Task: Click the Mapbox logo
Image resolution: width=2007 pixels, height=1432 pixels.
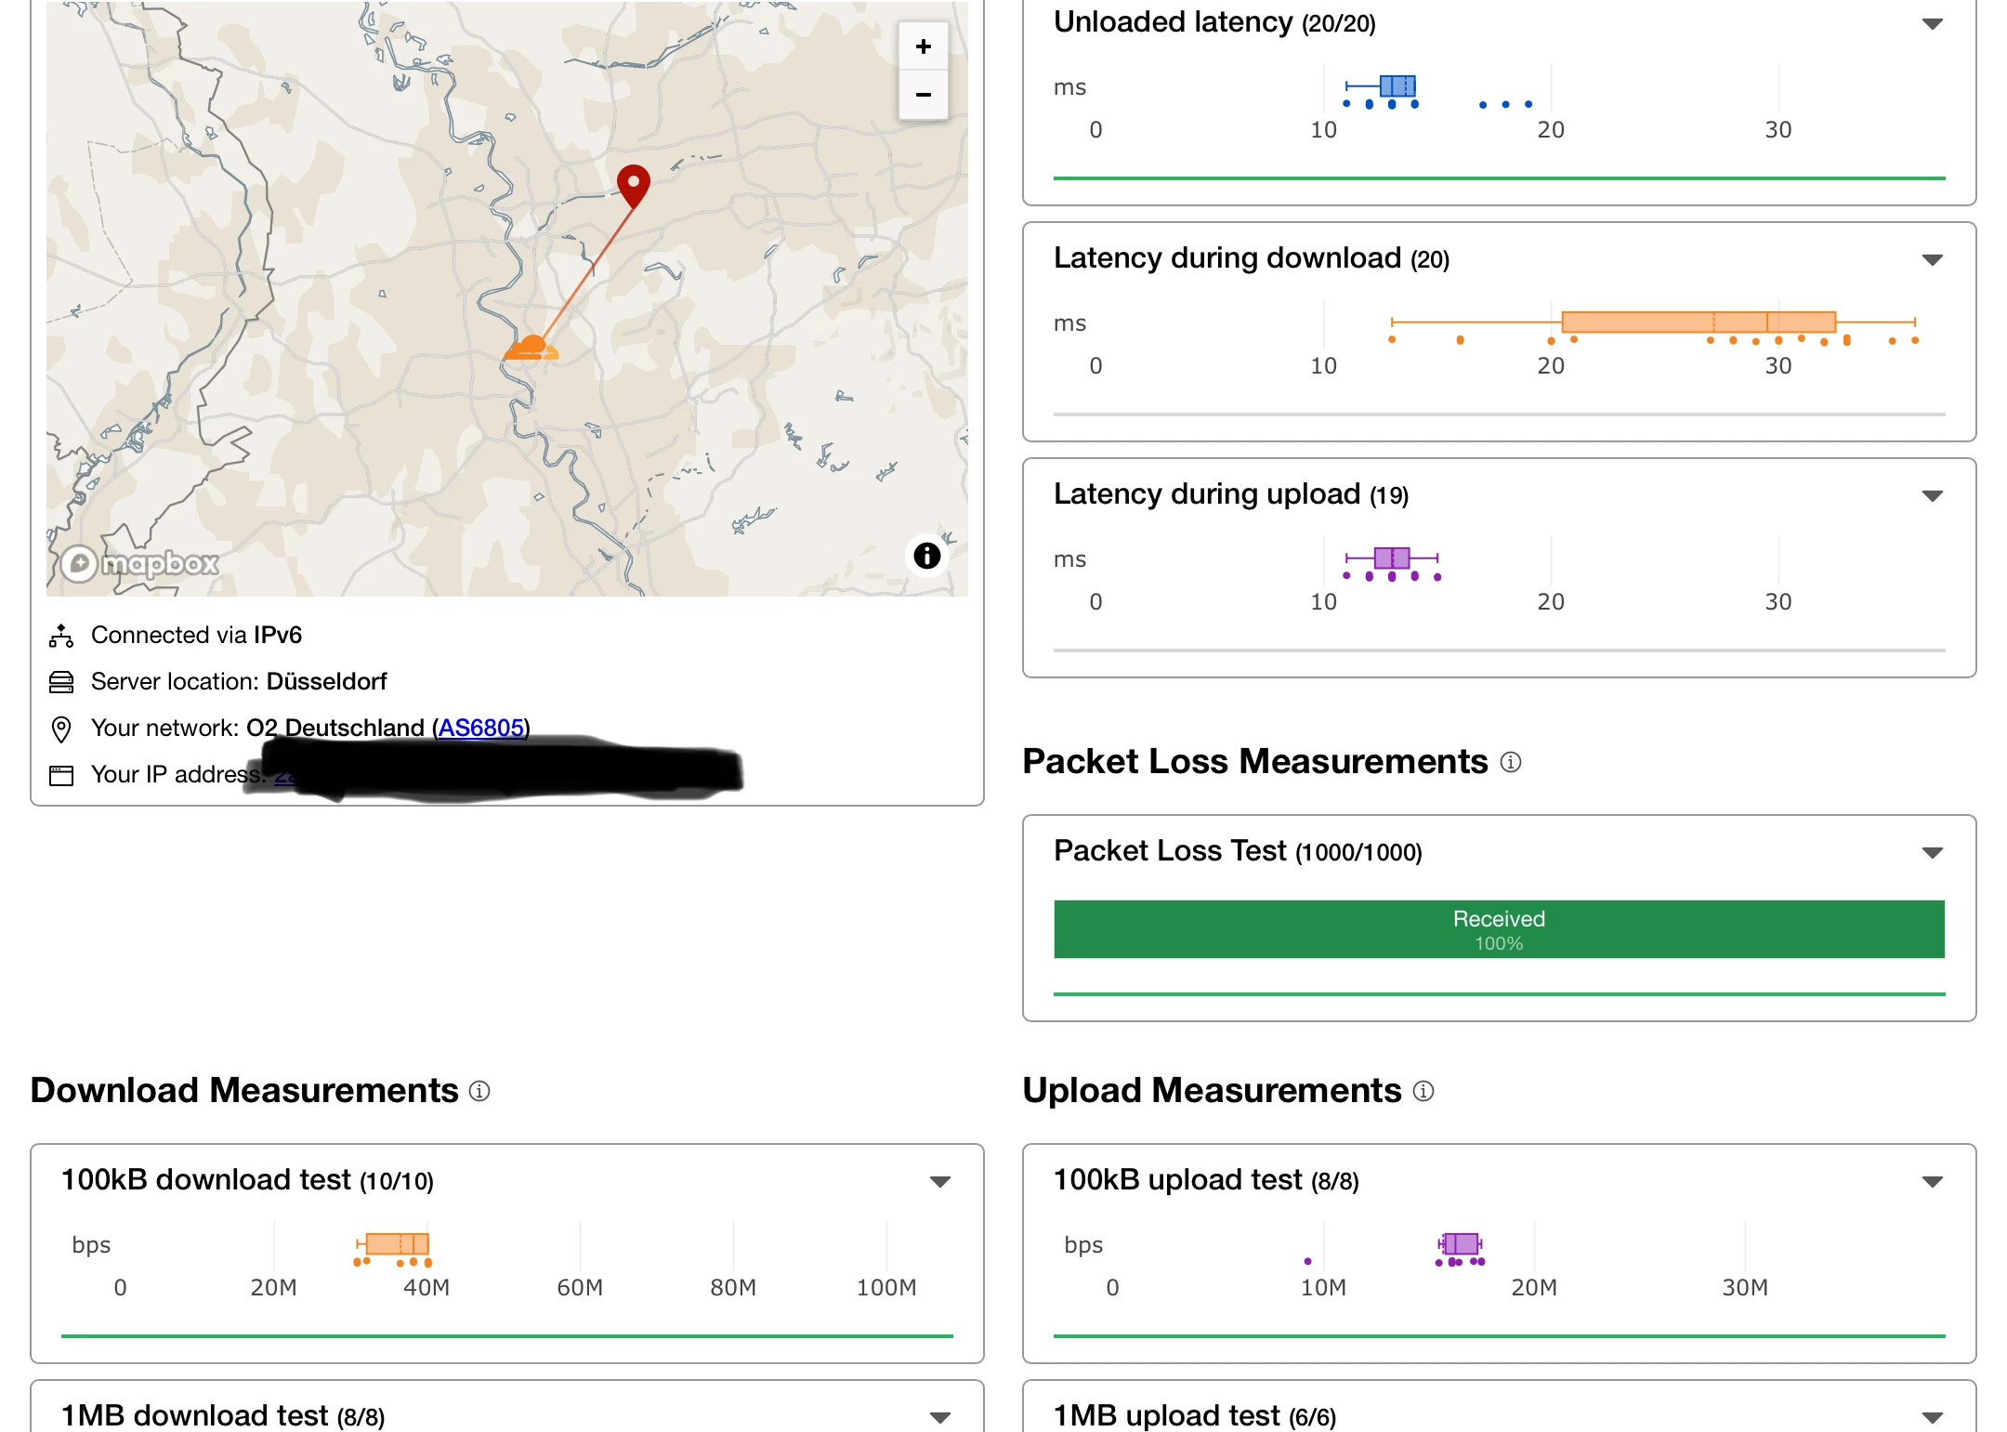Action: [141, 563]
